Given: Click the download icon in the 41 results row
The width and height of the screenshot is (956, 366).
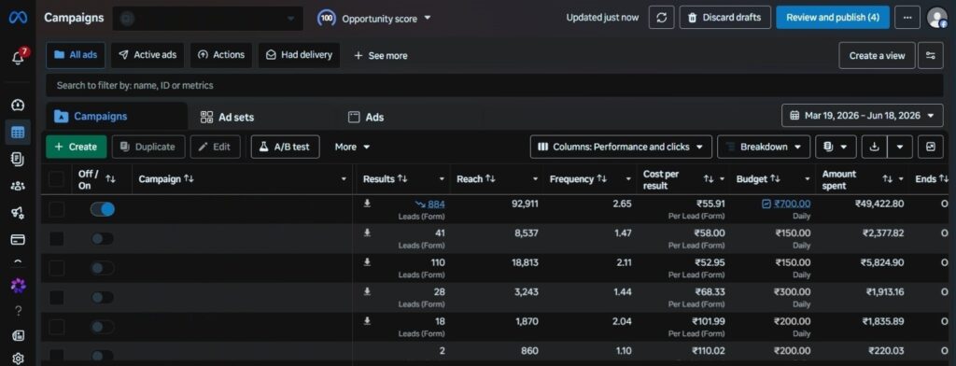Looking at the screenshot, I should 367,232.
